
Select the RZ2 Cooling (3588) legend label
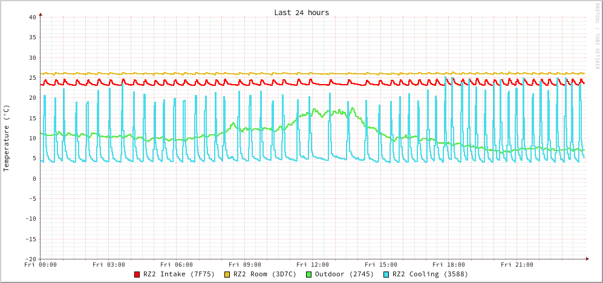pyautogui.click(x=430, y=275)
